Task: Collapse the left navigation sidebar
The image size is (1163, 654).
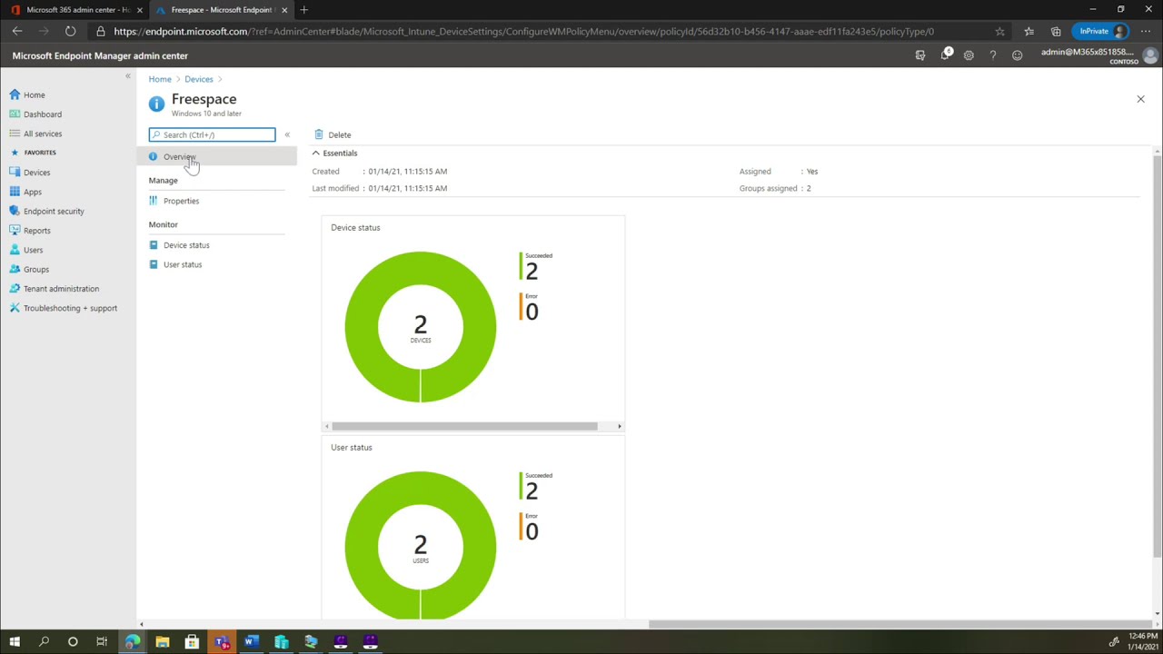Action: (x=128, y=76)
